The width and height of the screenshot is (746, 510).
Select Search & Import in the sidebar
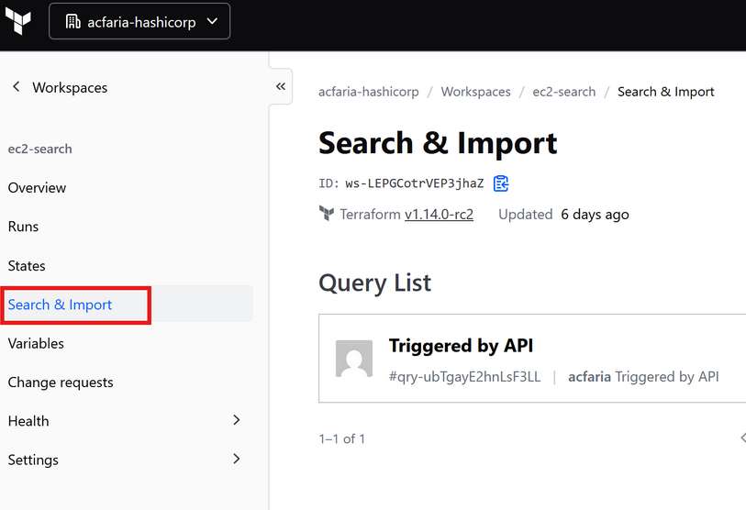pyautogui.click(x=60, y=305)
